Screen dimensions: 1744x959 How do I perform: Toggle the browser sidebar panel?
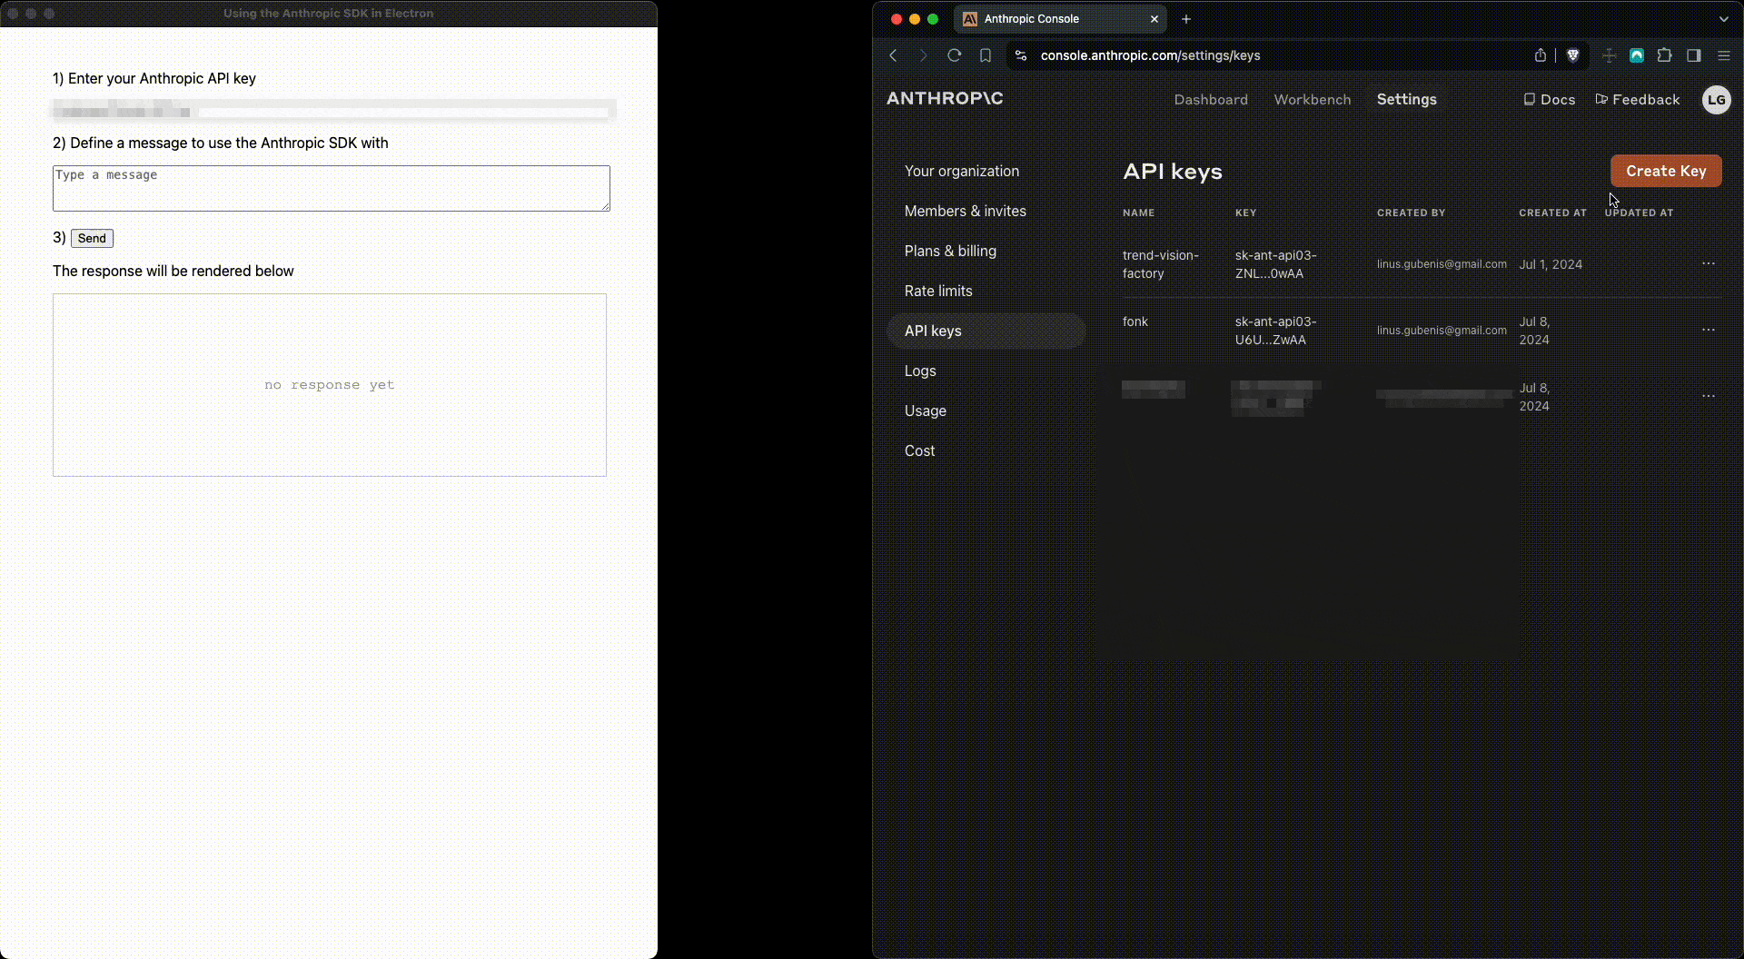[1694, 55]
